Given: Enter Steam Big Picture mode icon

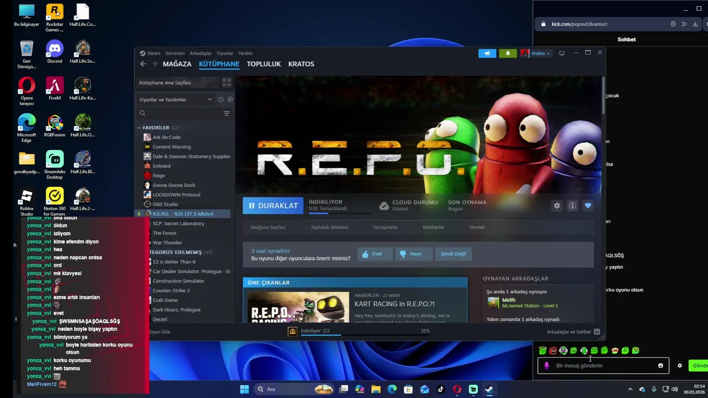Looking at the screenshot, I should click(x=561, y=53).
